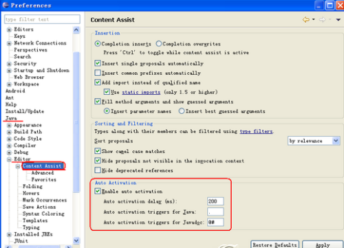Toggle Show camel case matches checkbox
Screen dimensions: 344x248
pyautogui.click(x=98, y=151)
